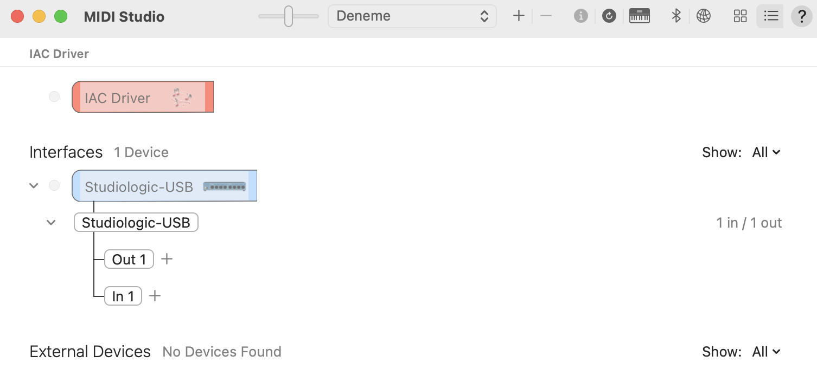The height and width of the screenshot is (375, 817).
Task: Collapse the Studiologic-USB interface chevron
Action: (34, 185)
